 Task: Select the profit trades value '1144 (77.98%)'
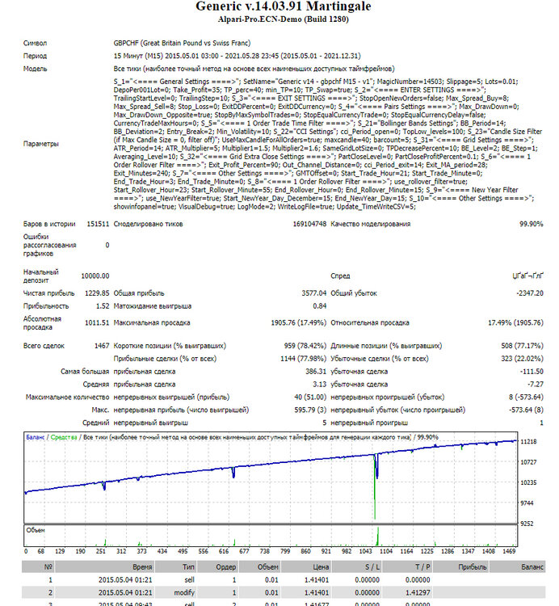pos(303,359)
